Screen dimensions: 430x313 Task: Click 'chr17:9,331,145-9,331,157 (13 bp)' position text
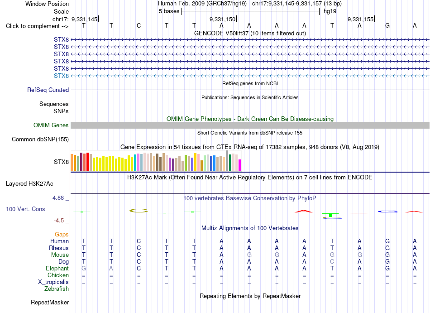pyautogui.click(x=297, y=4)
